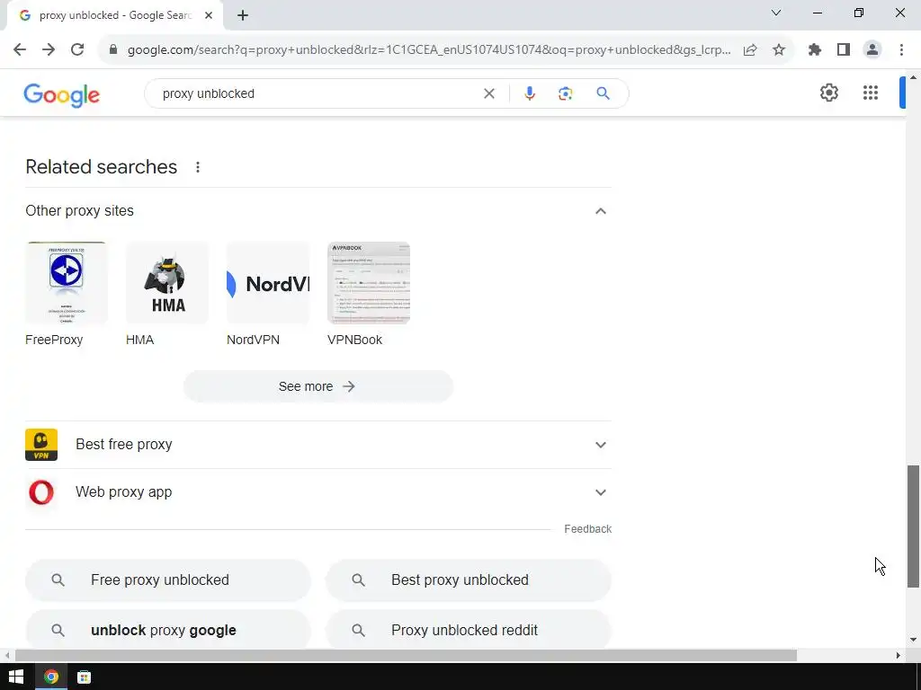The image size is (921, 690).
Task: Search unblock proxy google
Action: (x=168, y=630)
